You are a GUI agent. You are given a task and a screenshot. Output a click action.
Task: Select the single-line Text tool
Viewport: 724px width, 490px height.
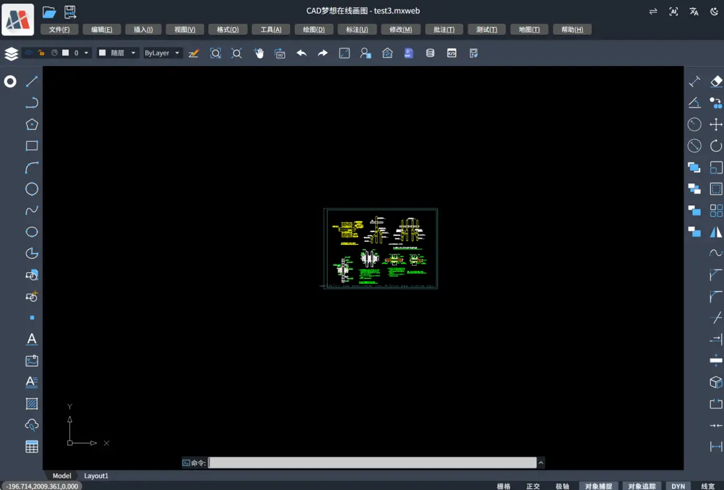click(x=32, y=339)
